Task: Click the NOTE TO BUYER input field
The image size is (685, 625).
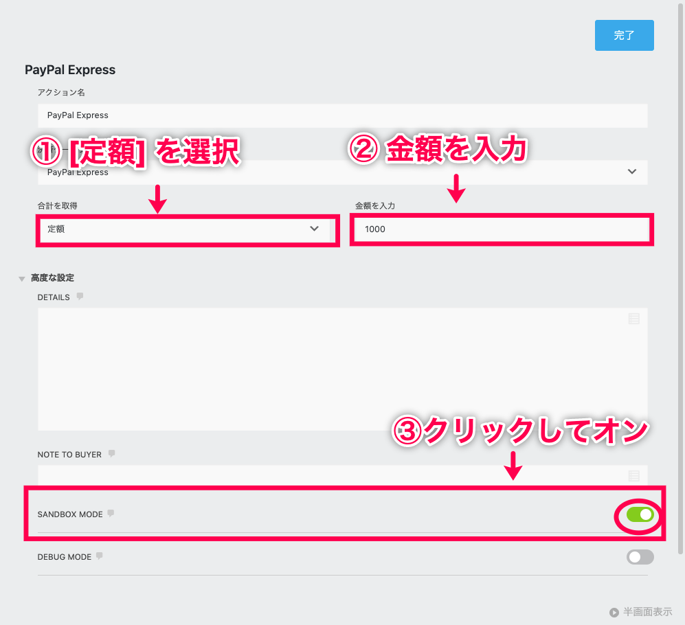Action: pyautogui.click(x=342, y=476)
